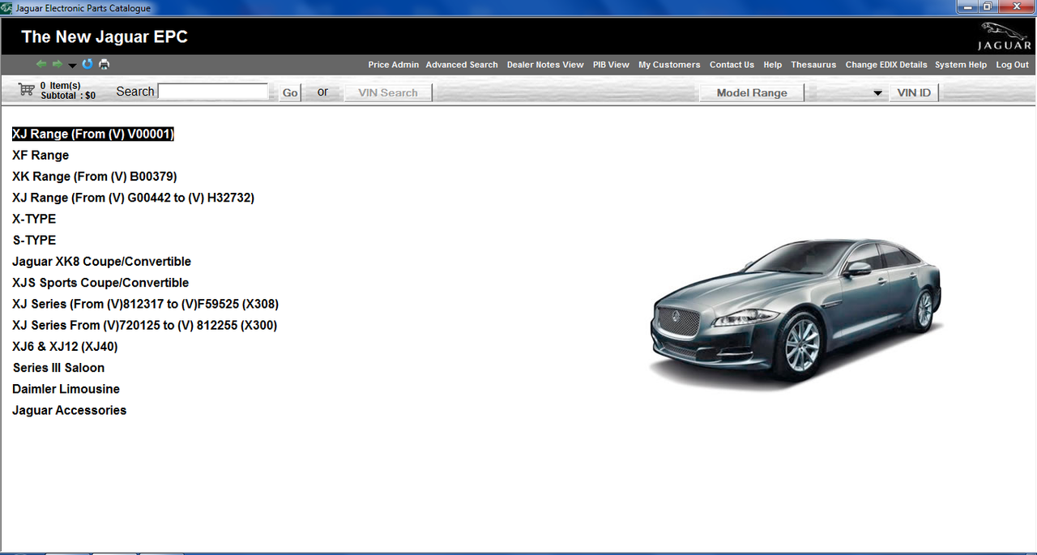Screen dimensions: 1037x555
Task: Select XJ Range (From (V) V00001)
Action: click(x=93, y=134)
